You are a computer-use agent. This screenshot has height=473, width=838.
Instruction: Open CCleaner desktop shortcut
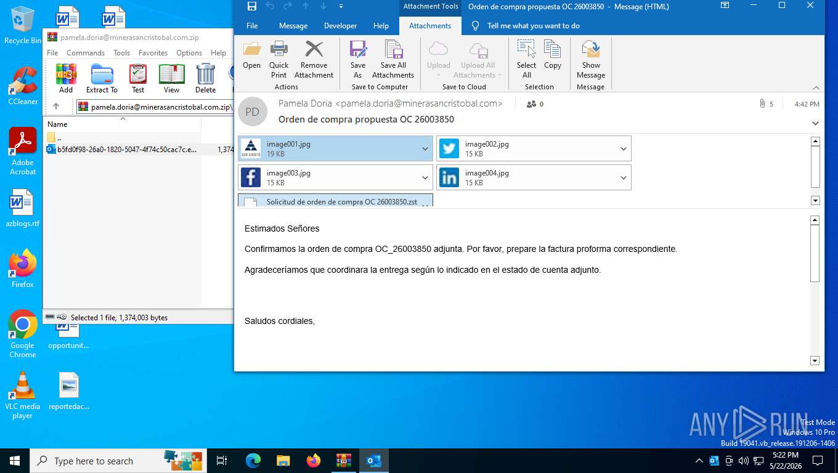click(x=23, y=86)
